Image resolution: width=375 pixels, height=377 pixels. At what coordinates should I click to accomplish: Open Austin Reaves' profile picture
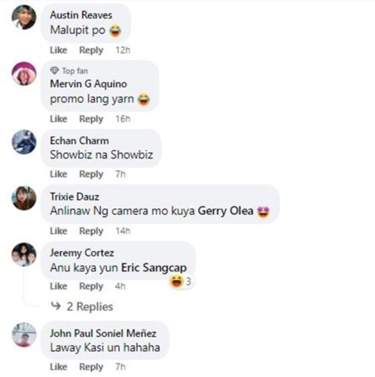point(24,17)
